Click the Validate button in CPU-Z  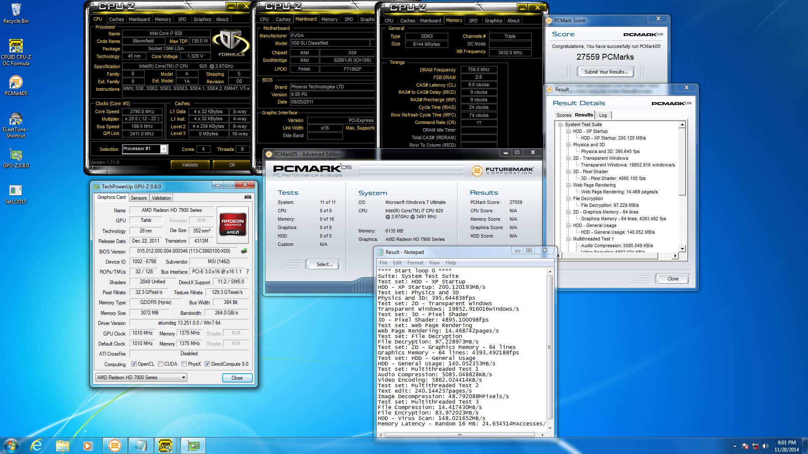point(190,165)
